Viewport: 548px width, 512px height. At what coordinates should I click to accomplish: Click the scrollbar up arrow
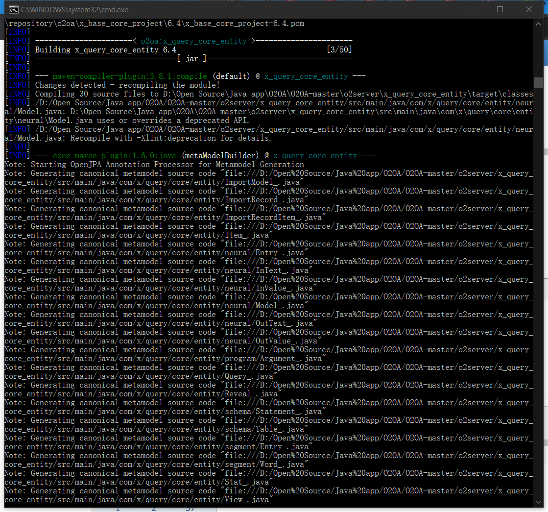[538, 24]
